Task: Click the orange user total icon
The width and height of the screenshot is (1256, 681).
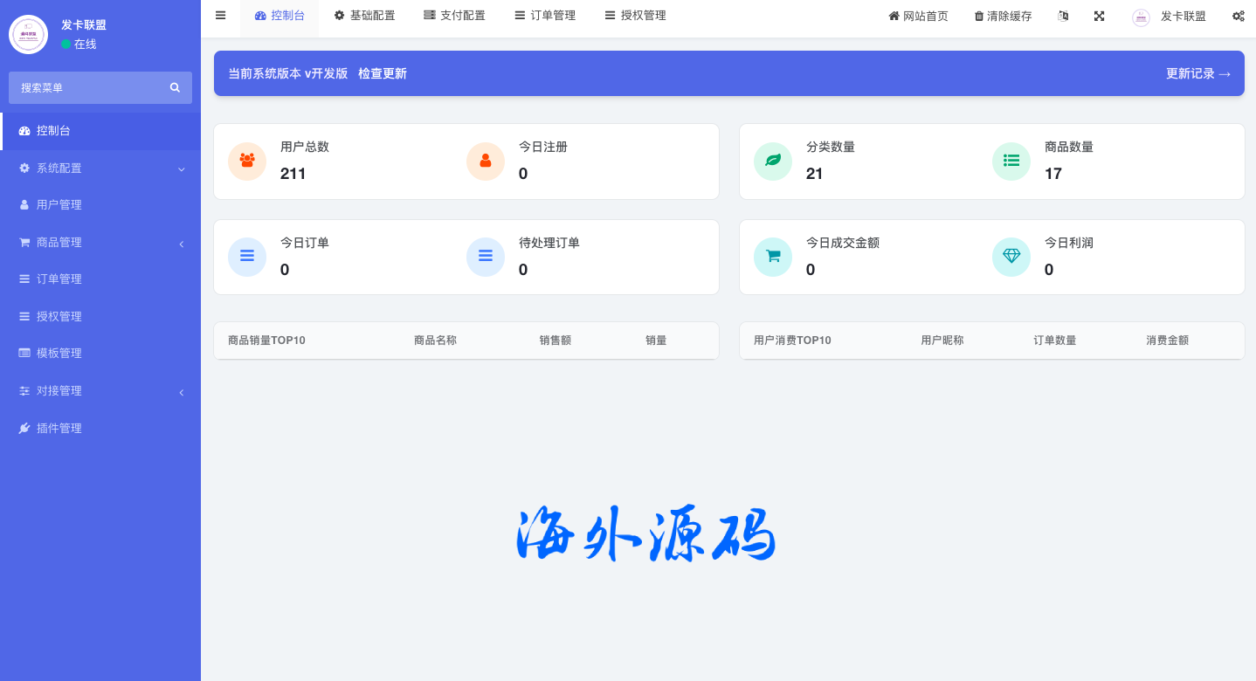Action: (247, 161)
